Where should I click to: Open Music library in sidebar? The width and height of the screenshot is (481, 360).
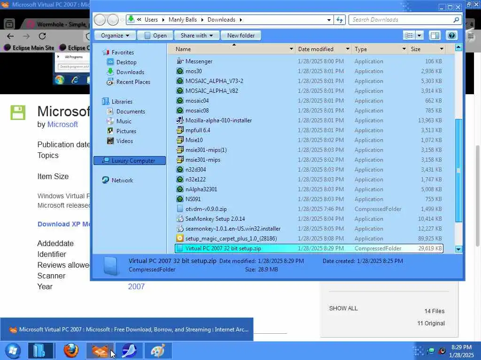[x=124, y=121]
